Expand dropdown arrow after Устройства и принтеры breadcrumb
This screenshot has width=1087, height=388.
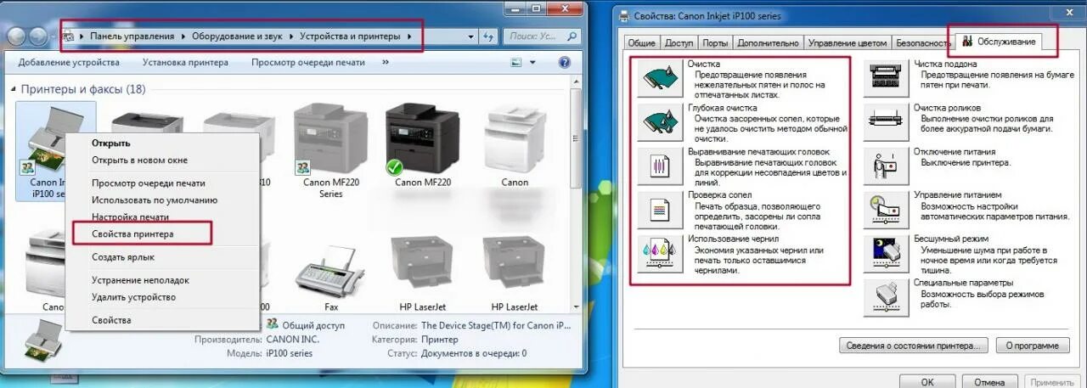pyautogui.click(x=410, y=37)
